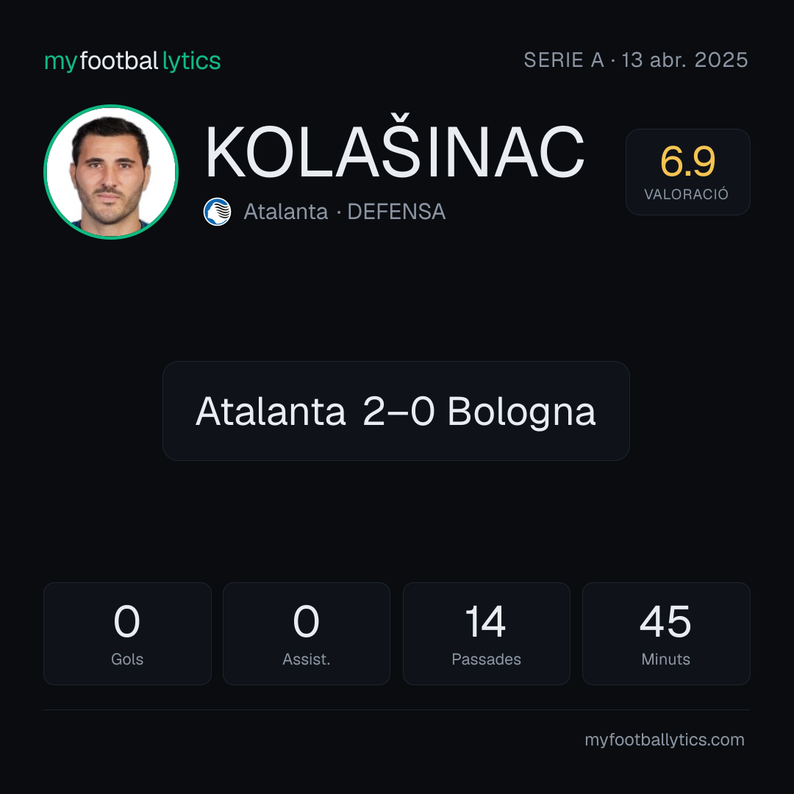Screen dimensions: 794x794
Task: Click the 2–0 score in match card
Action: [398, 411]
